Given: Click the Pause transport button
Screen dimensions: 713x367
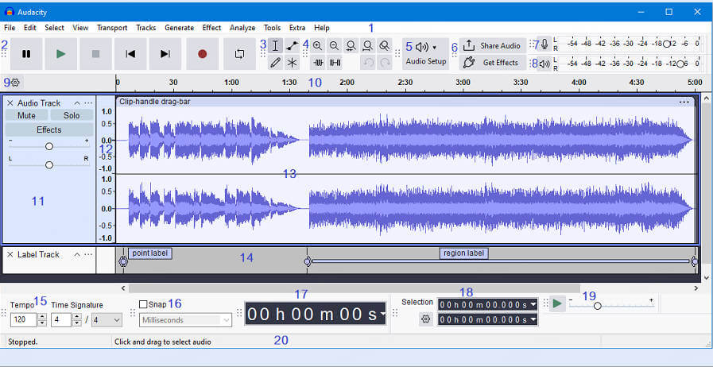Looking at the screenshot, I should [26, 54].
